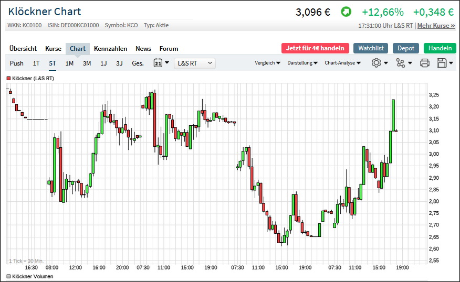460x282 pixels.
Task: Print the chart via printer icon
Action: click(424, 63)
